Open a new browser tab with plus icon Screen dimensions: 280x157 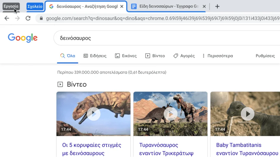217,6
